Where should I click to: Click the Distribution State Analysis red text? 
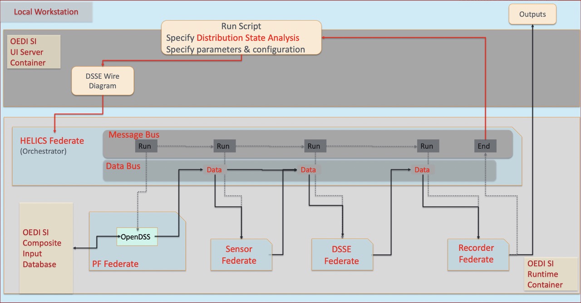[x=248, y=38]
